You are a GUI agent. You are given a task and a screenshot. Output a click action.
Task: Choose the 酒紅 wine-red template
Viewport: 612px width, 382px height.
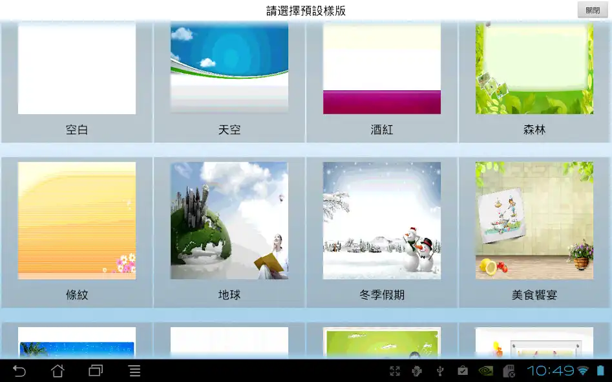point(381,68)
